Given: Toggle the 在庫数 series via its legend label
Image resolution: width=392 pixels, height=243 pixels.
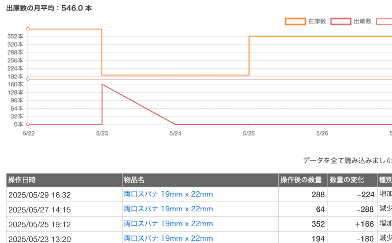Looking at the screenshot, I should 317,22.
